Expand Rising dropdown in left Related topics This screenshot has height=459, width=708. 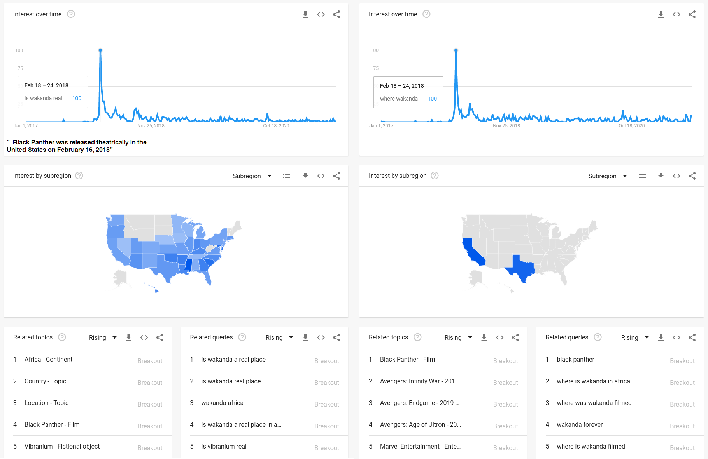coord(103,337)
